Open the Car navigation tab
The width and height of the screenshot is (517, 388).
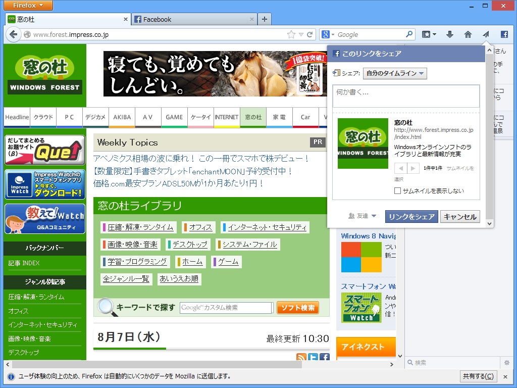305,117
